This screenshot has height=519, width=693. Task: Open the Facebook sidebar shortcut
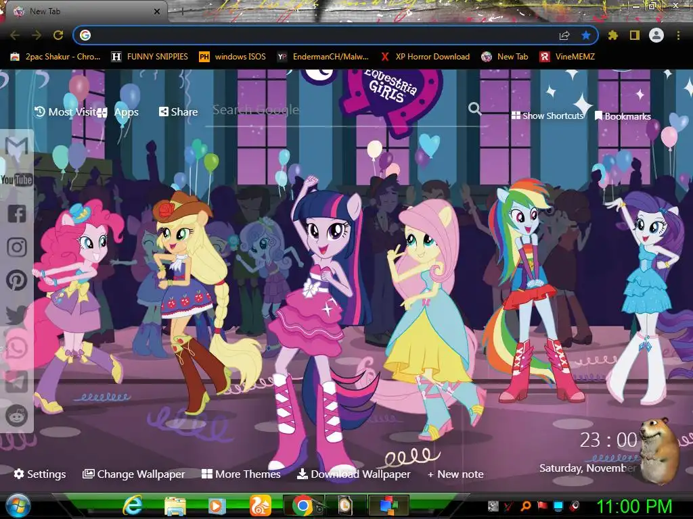point(17,214)
